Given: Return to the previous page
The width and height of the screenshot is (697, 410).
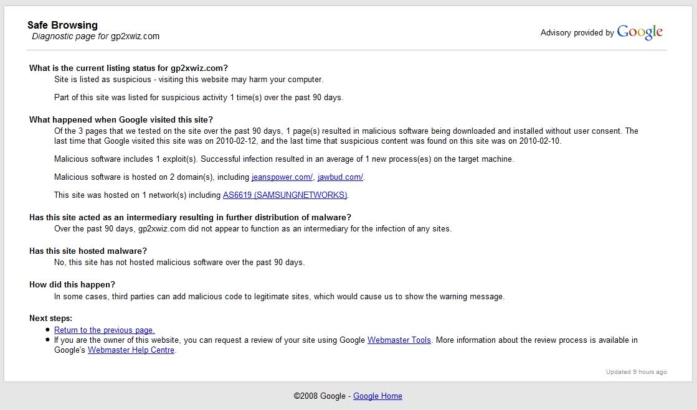Looking at the screenshot, I should coord(104,330).
